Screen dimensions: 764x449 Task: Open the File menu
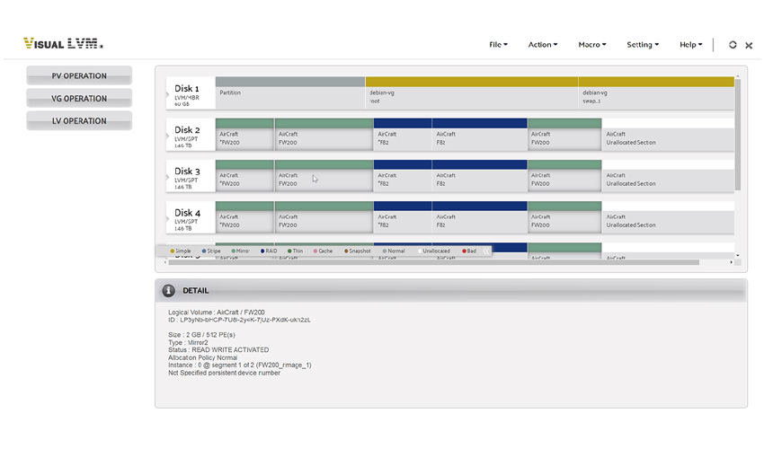point(498,45)
